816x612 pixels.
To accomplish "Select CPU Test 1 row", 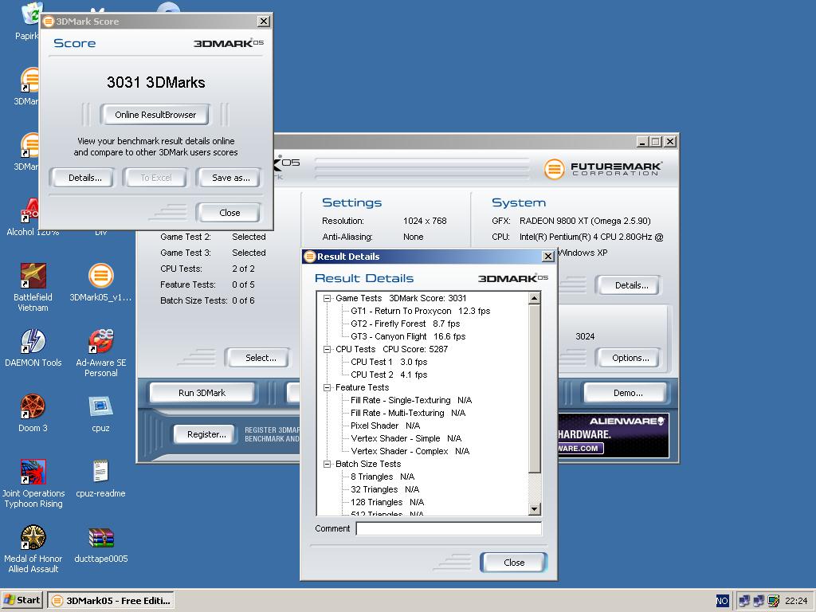I will pyautogui.click(x=389, y=362).
